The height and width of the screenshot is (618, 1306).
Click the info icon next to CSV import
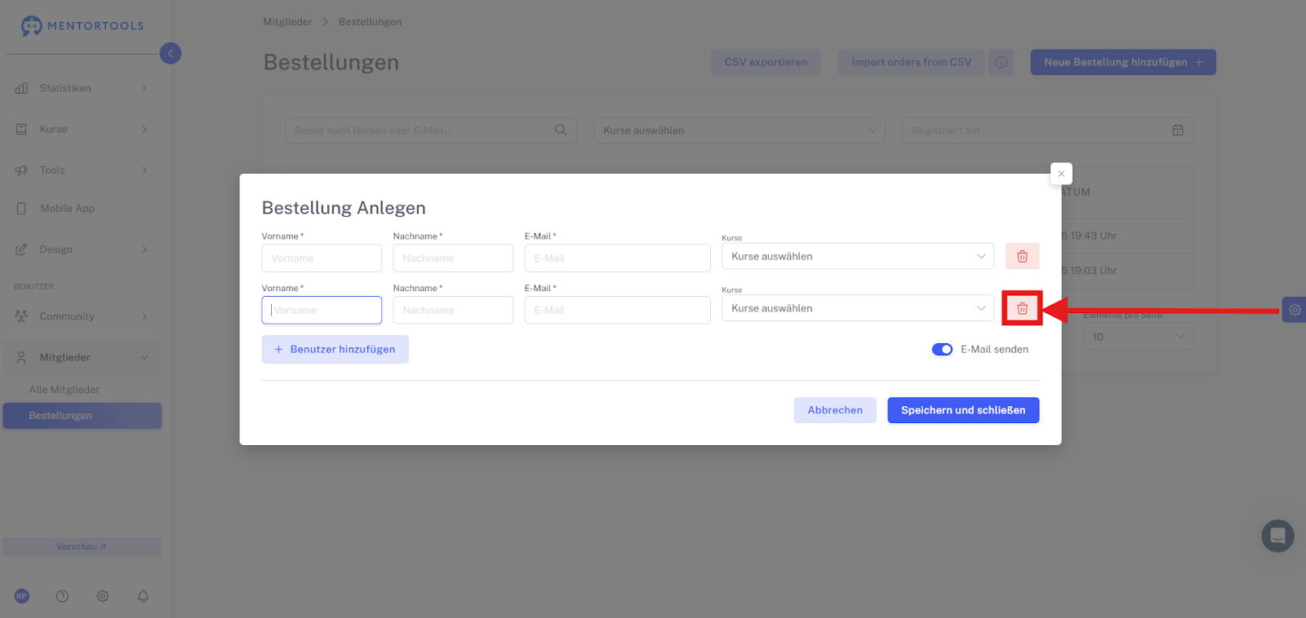(x=1002, y=62)
